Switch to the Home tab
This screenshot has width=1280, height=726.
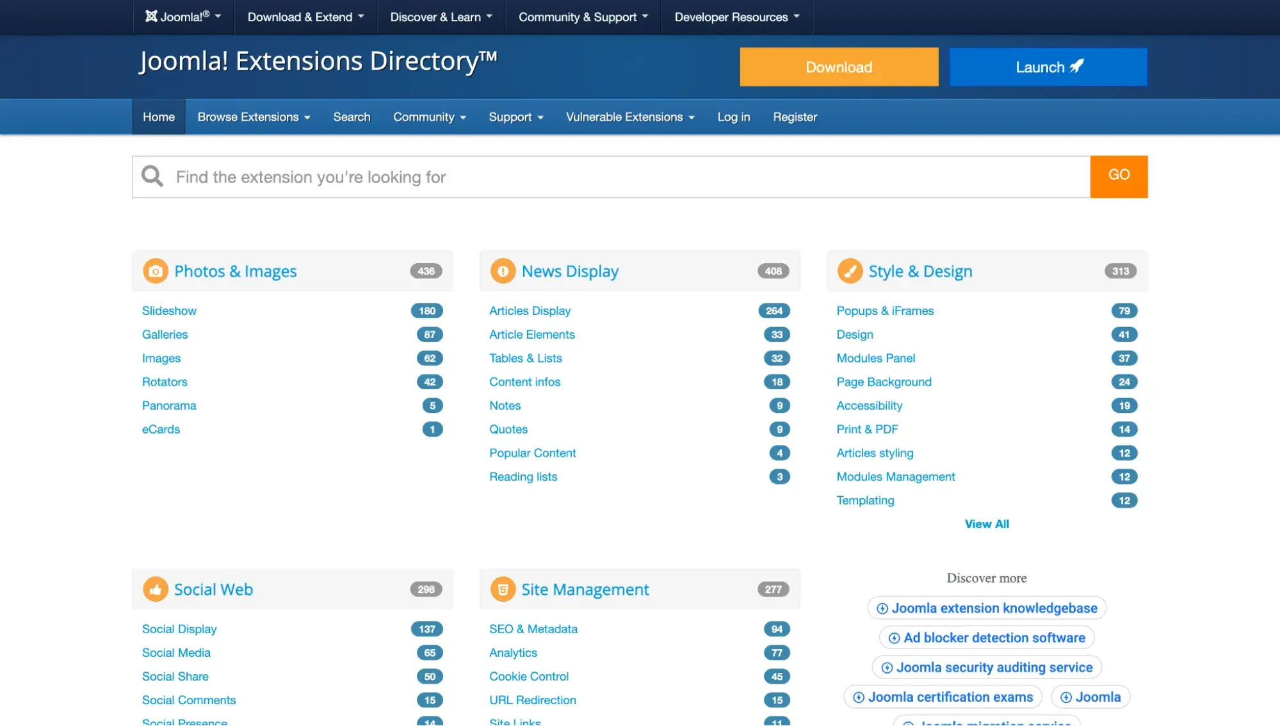[158, 117]
